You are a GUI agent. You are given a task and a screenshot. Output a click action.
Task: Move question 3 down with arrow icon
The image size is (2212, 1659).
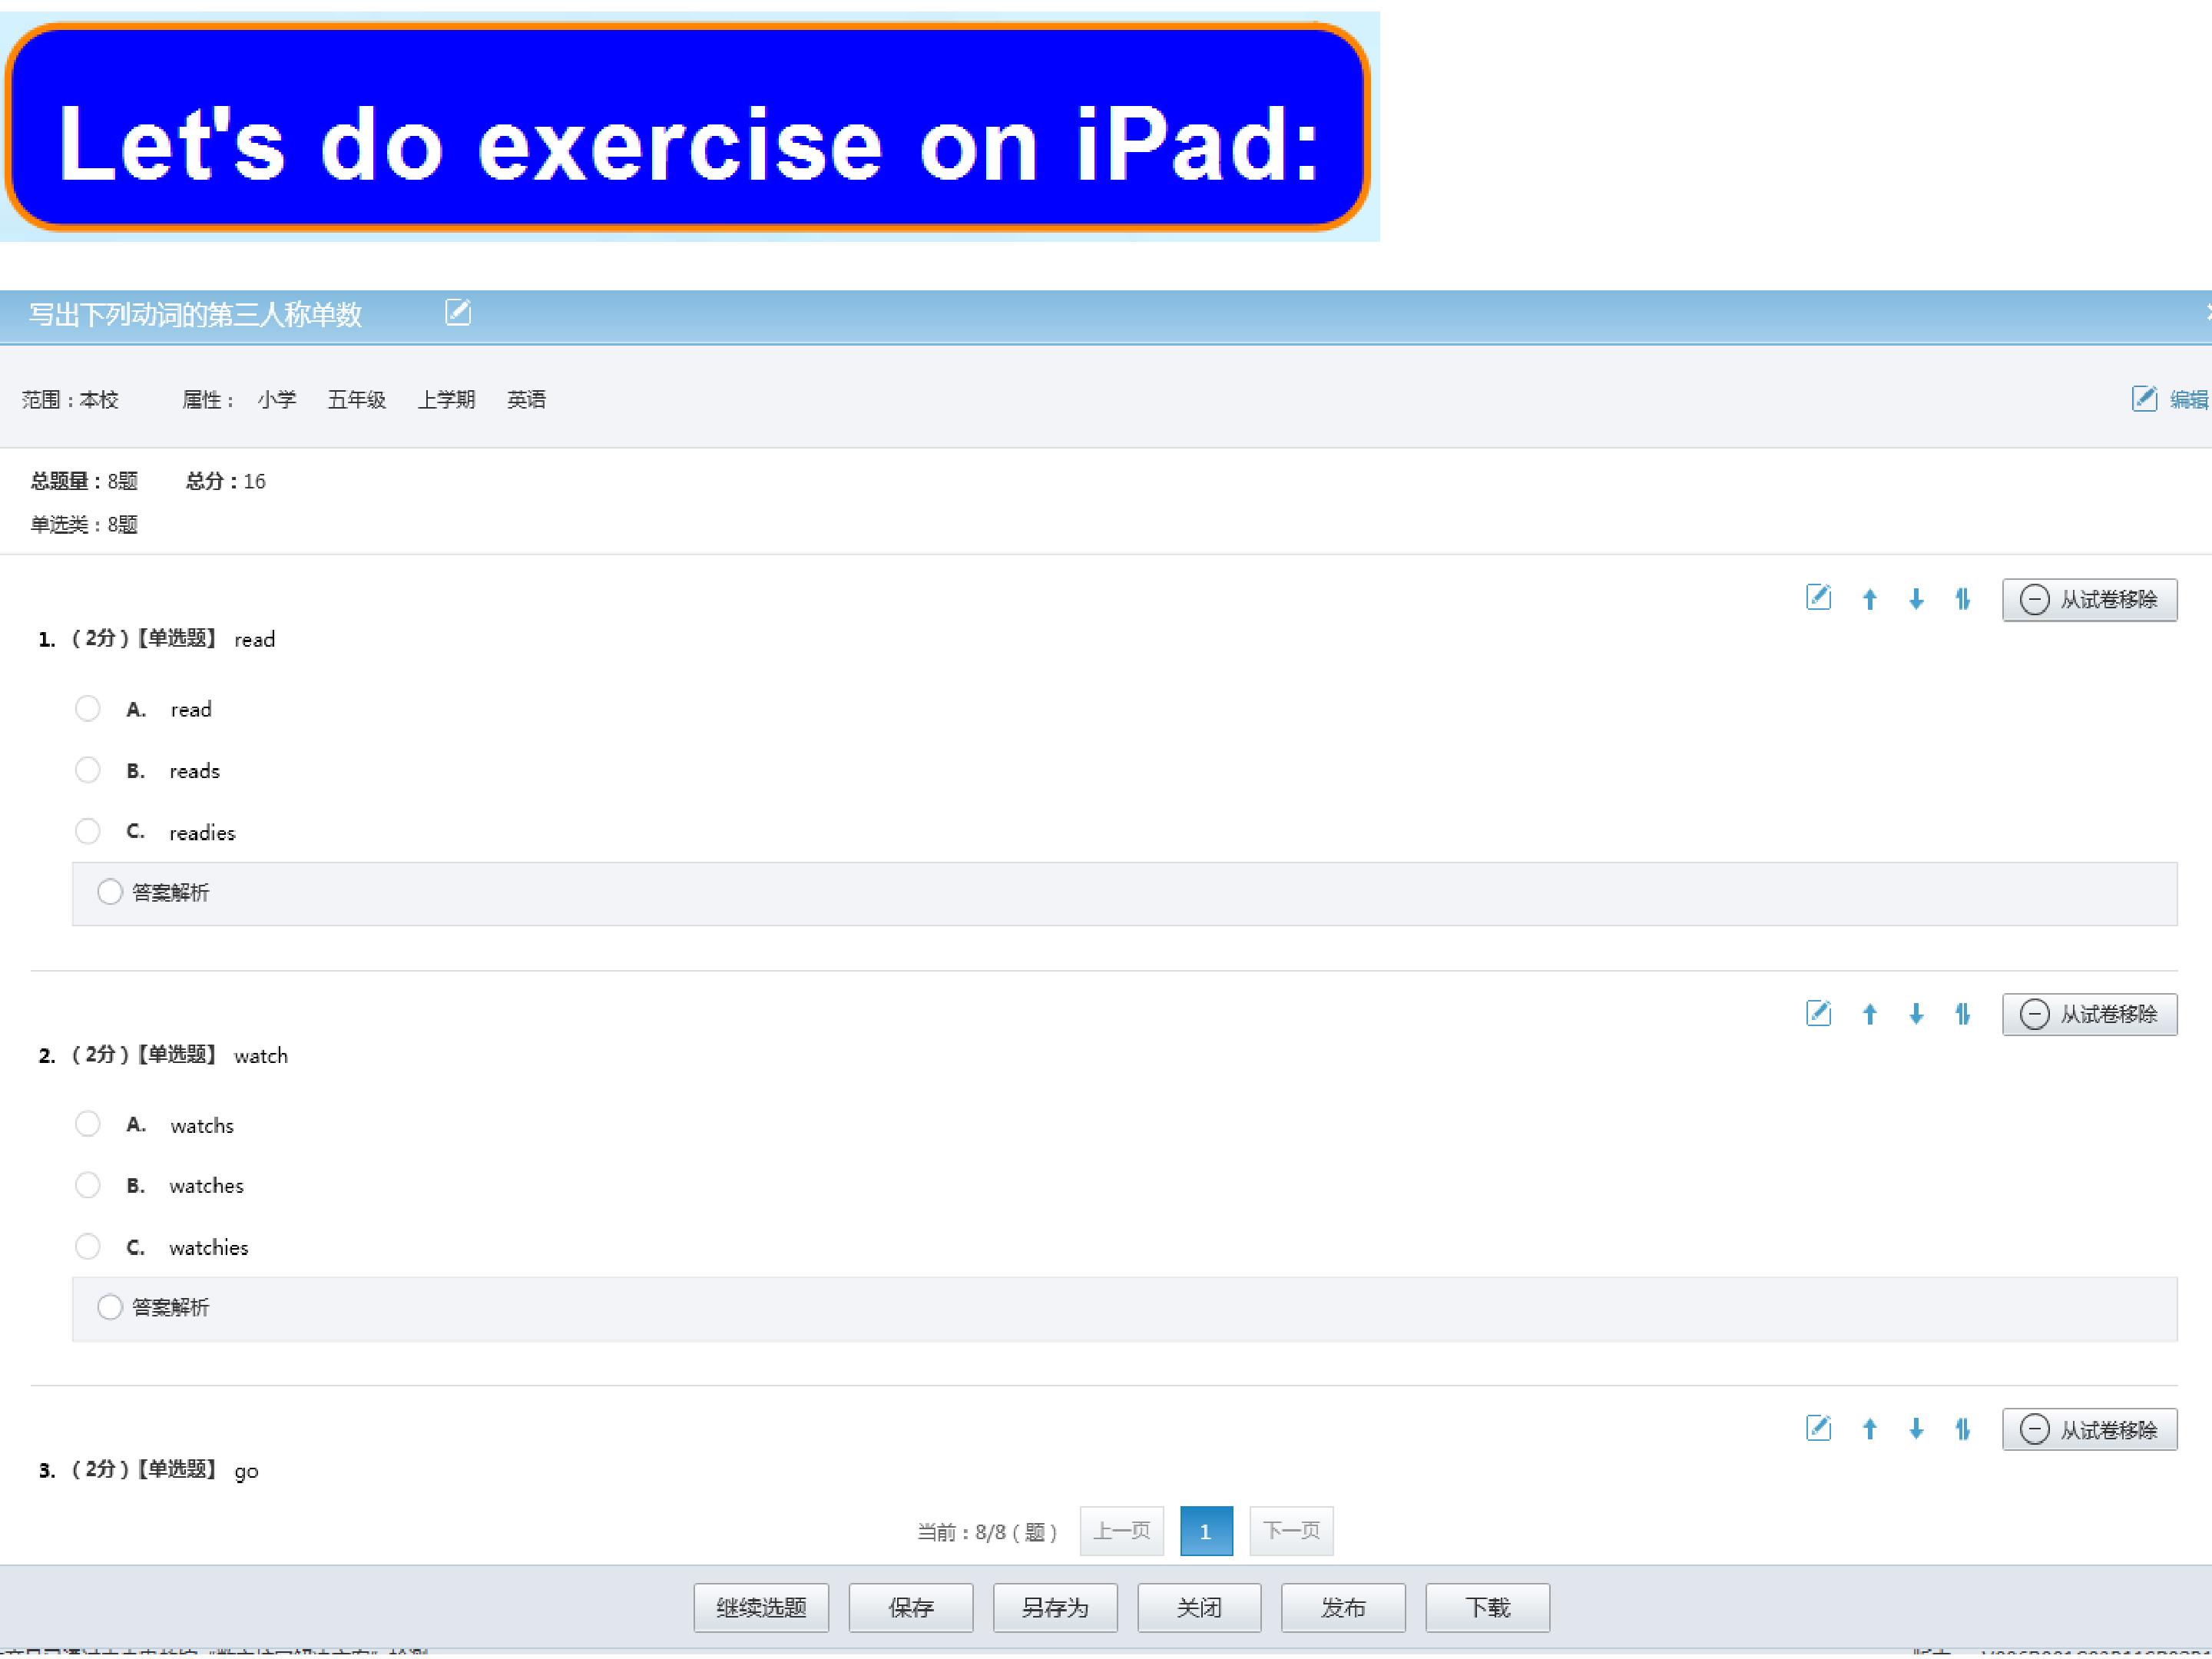click(1916, 1429)
